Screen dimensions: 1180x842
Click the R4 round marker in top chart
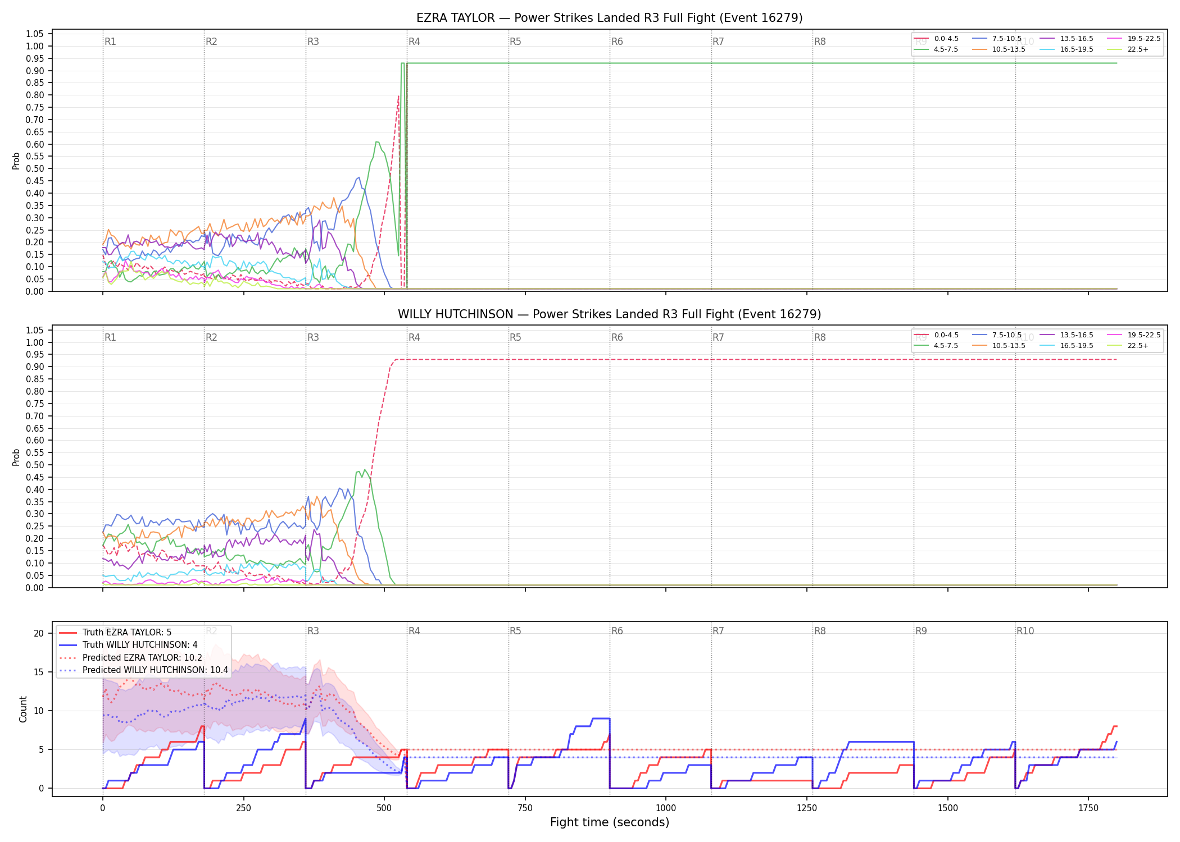tap(414, 42)
